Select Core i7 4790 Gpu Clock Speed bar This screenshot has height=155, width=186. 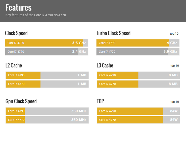click(x=47, y=111)
